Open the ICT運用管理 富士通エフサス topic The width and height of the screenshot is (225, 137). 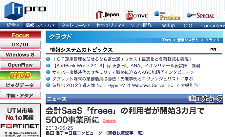[122, 59]
